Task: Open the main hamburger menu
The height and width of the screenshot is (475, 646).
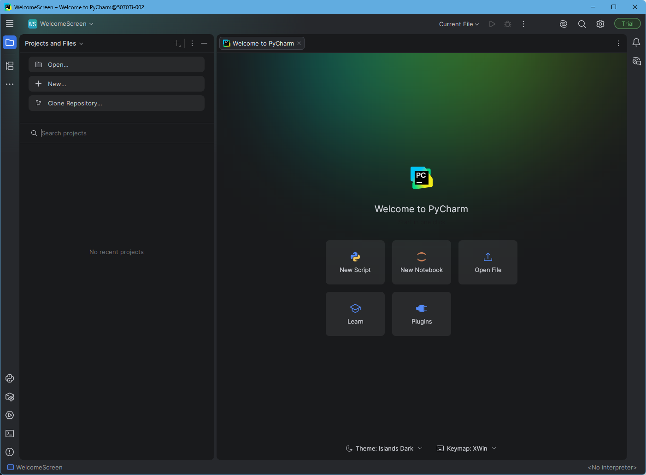Action: tap(10, 23)
